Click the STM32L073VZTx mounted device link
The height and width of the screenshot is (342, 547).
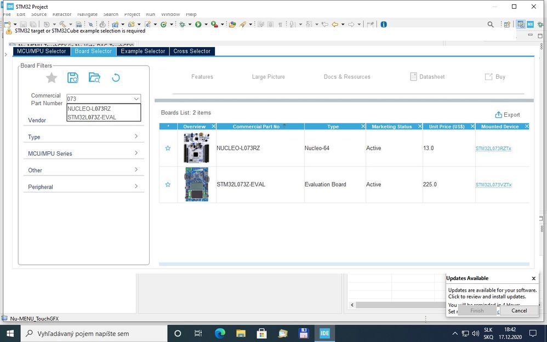pos(493,185)
